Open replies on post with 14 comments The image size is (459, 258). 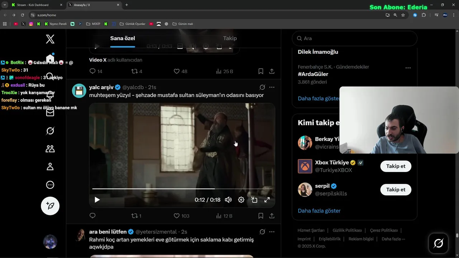click(96, 71)
